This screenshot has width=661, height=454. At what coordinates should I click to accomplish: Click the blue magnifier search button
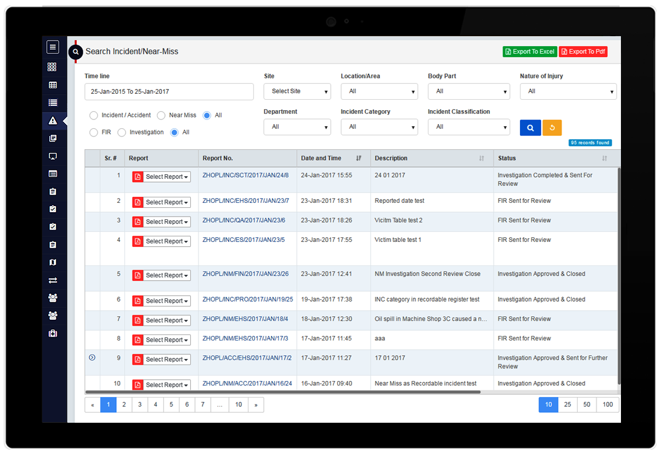pos(530,127)
